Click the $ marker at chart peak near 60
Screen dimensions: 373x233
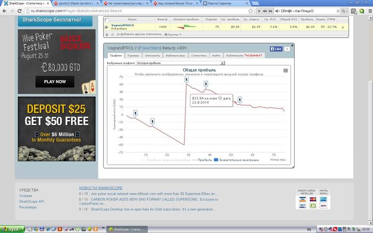point(186,79)
